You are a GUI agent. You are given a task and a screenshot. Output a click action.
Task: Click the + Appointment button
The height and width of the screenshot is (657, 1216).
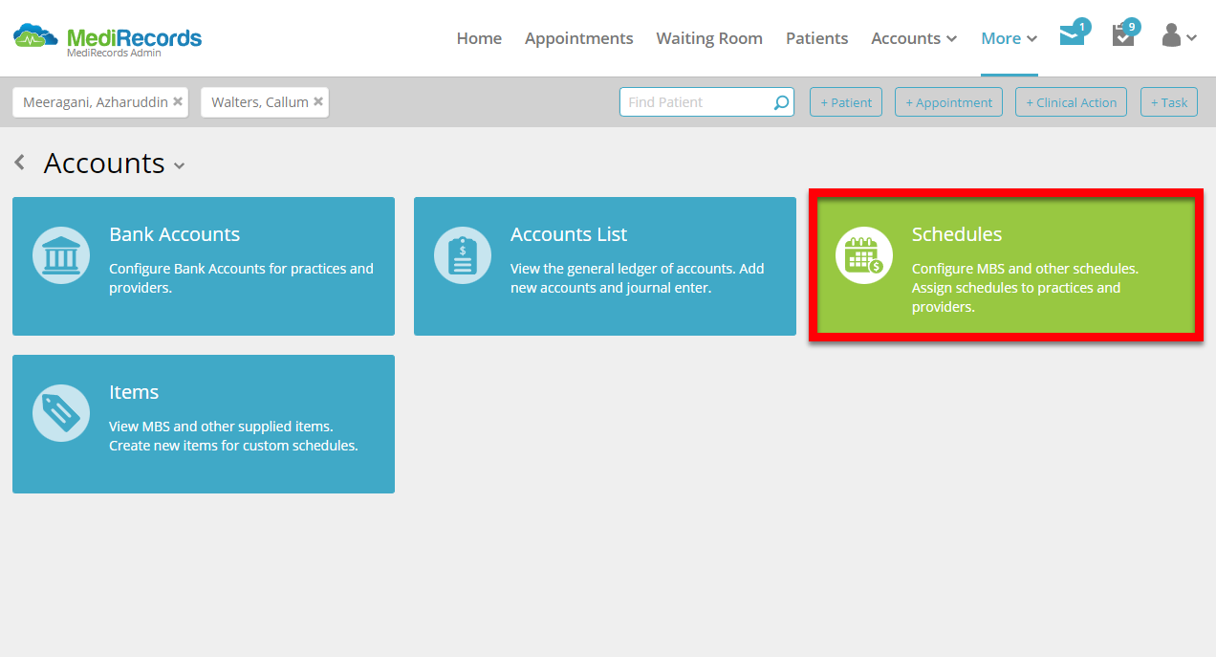948,102
